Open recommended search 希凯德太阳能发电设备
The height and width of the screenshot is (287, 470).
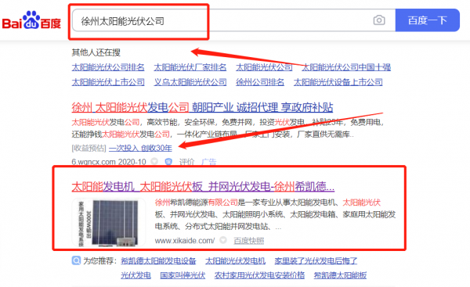tap(158, 261)
